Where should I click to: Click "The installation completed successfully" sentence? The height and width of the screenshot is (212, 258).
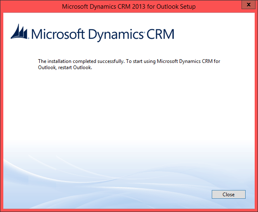pos(81,61)
